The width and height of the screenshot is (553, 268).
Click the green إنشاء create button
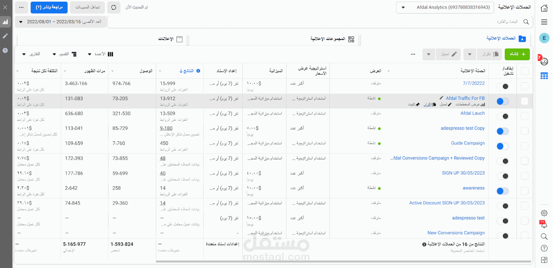point(517,54)
